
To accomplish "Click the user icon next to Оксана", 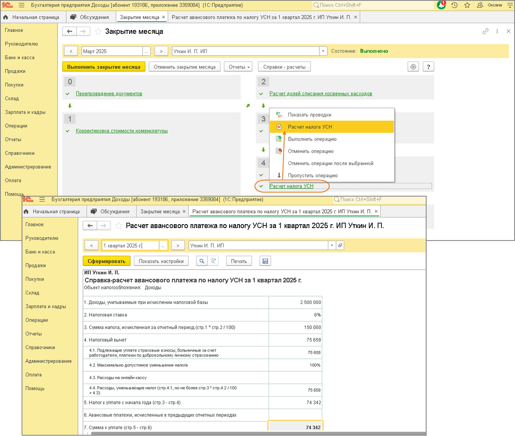I will click(x=480, y=5).
